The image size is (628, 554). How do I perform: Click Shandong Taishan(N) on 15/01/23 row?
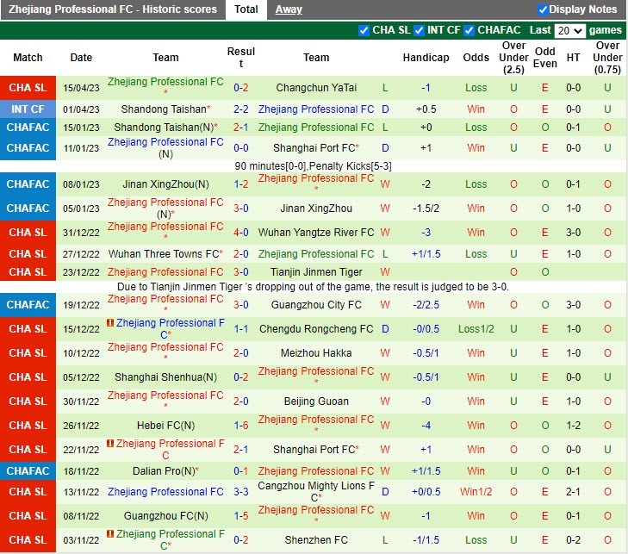pos(165,128)
